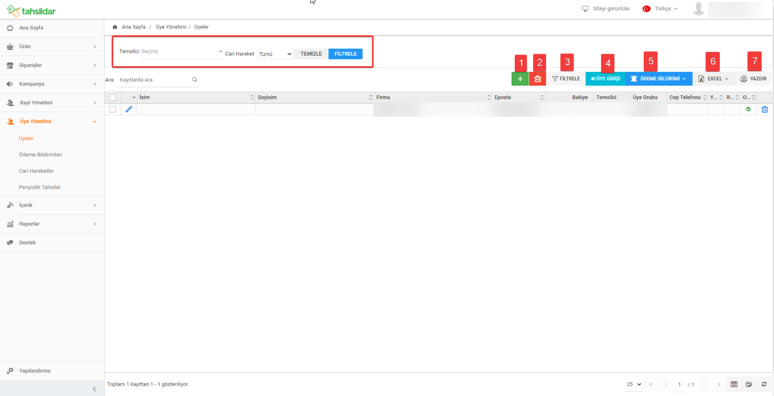Click the Eposta column sort arrows
Viewport: 774px width, 396px height.
542,98
